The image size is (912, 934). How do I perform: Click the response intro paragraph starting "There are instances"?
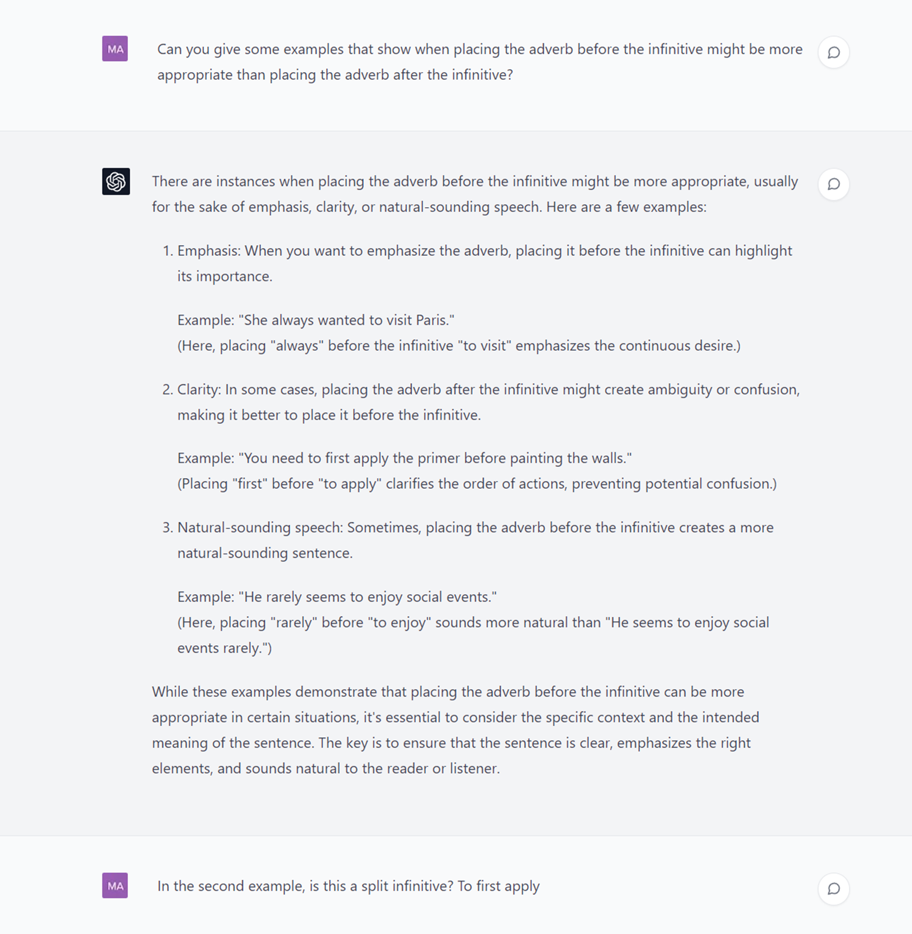click(x=474, y=194)
